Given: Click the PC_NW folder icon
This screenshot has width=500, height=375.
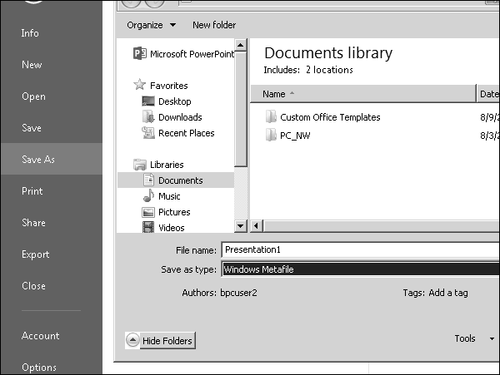Looking at the screenshot, I should point(271,135).
